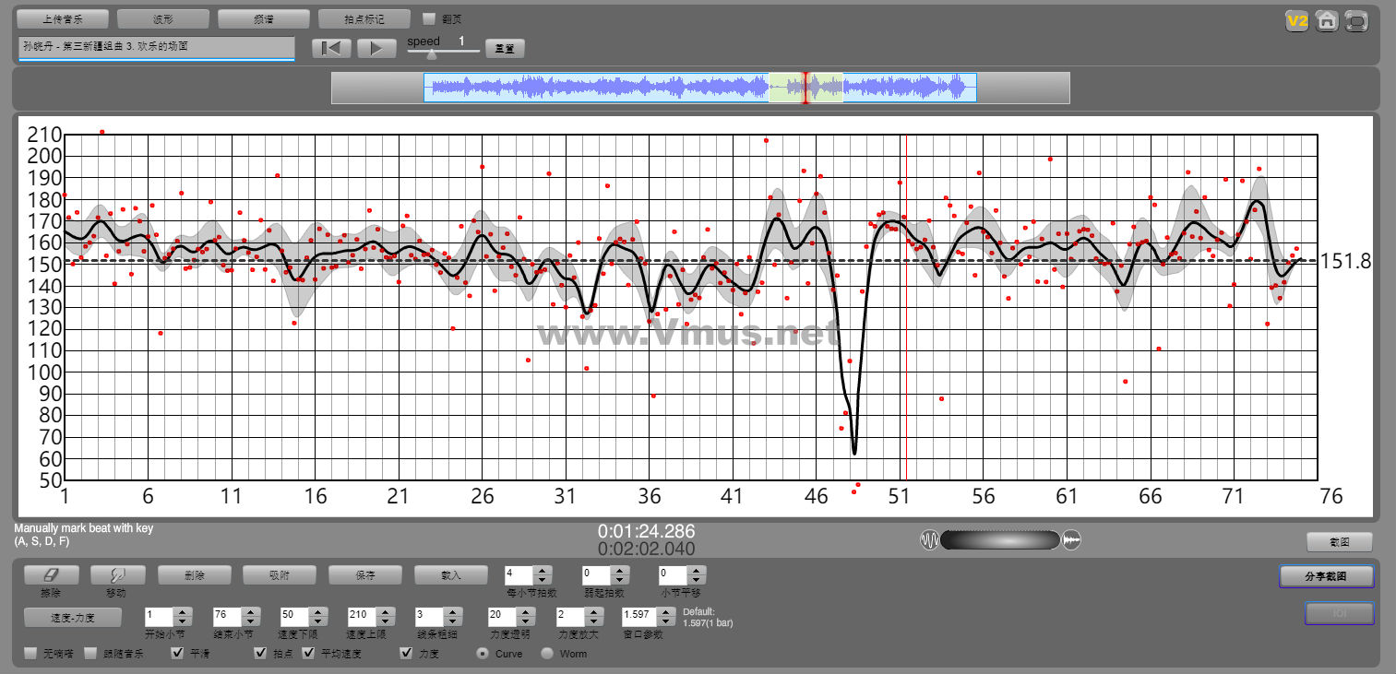Decrease 窗口参数 with down arrow
This screenshot has width=1396, height=674.
coord(668,621)
